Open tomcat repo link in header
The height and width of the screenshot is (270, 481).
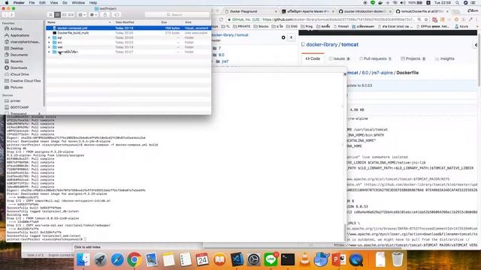tap(349, 44)
